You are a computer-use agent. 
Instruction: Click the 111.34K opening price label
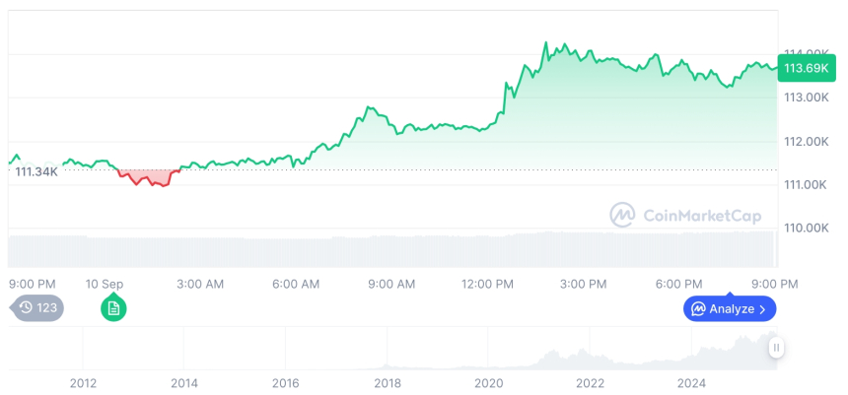pos(36,171)
